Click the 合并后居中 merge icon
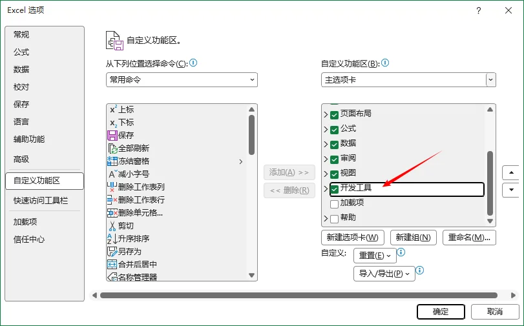The height and width of the screenshot is (326, 524). [x=112, y=265]
